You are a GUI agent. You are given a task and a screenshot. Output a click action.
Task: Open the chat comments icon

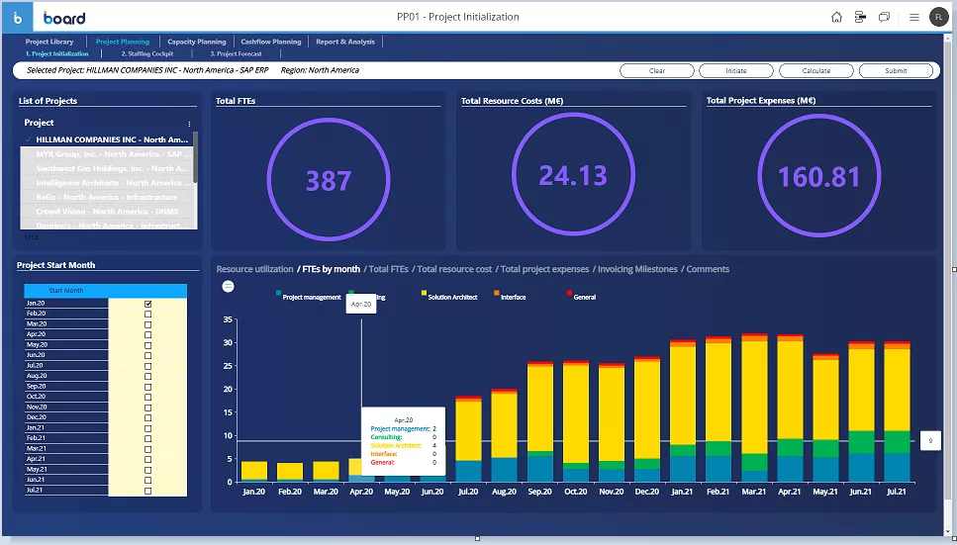click(884, 17)
